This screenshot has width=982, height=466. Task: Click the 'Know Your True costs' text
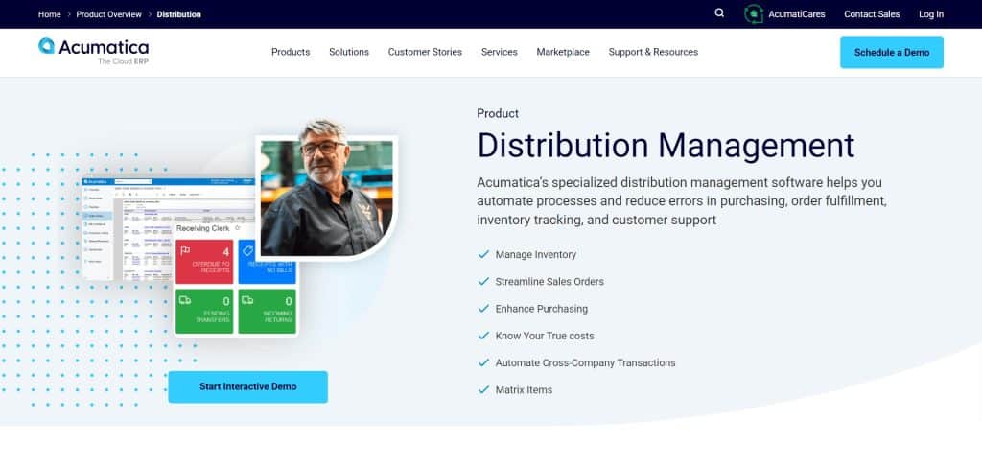(545, 336)
